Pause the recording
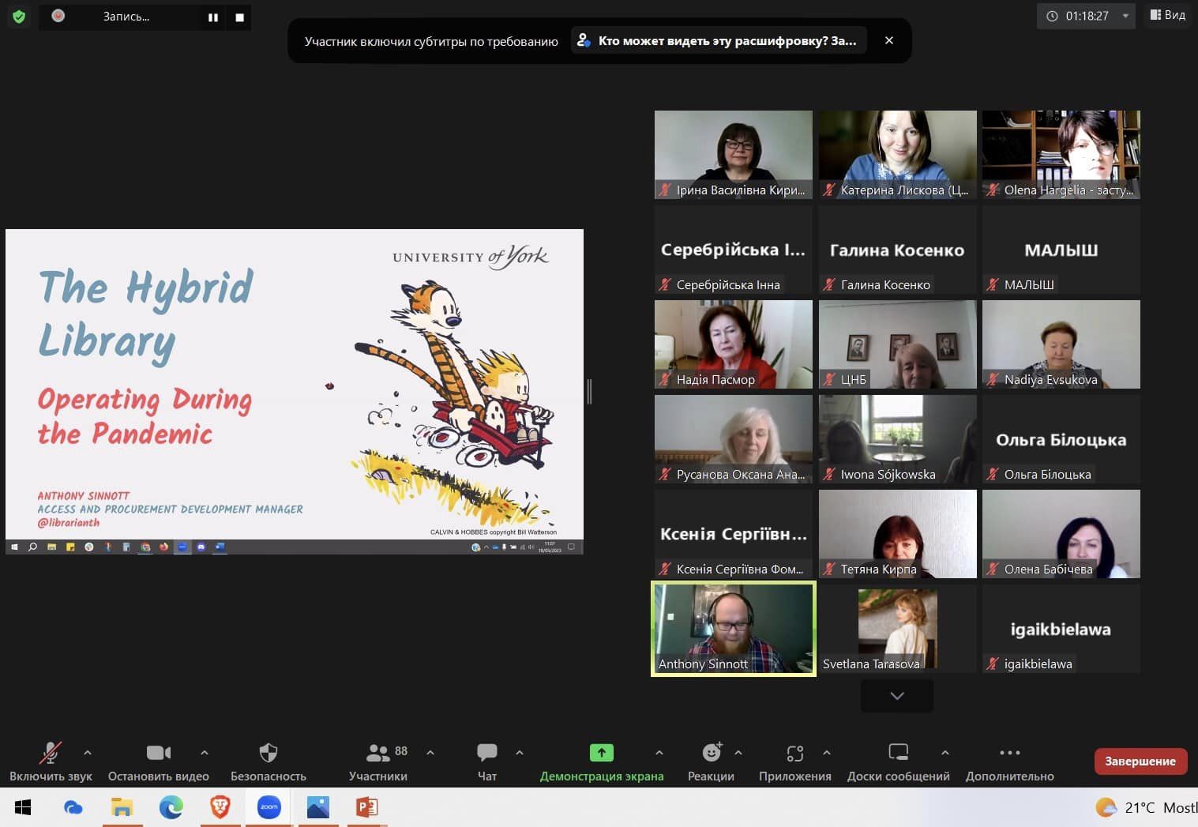The height and width of the screenshot is (827, 1198). click(213, 17)
